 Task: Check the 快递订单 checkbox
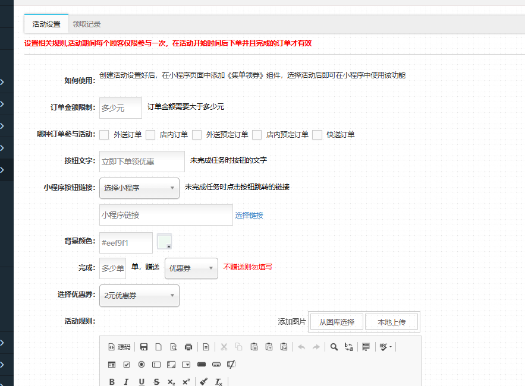pos(317,135)
